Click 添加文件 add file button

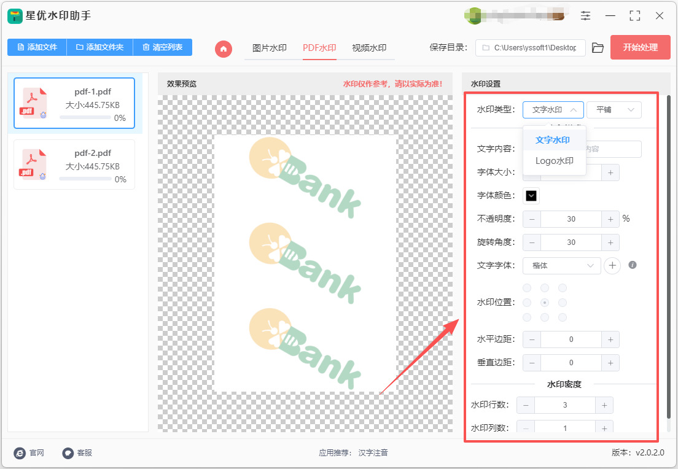[x=37, y=47]
